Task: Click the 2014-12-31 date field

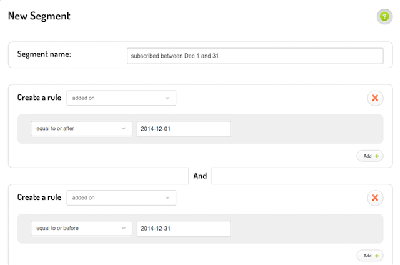Action: click(184, 228)
